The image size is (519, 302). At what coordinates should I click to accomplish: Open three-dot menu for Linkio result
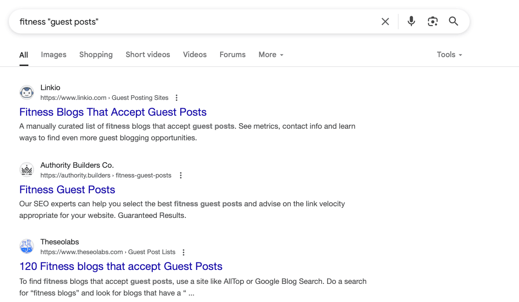tap(176, 98)
